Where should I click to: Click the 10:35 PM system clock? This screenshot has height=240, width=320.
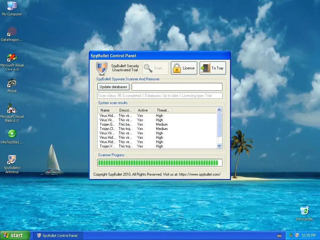tap(308, 235)
